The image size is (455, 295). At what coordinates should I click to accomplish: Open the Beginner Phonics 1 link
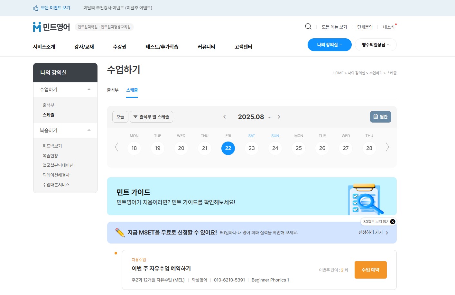tap(270, 280)
